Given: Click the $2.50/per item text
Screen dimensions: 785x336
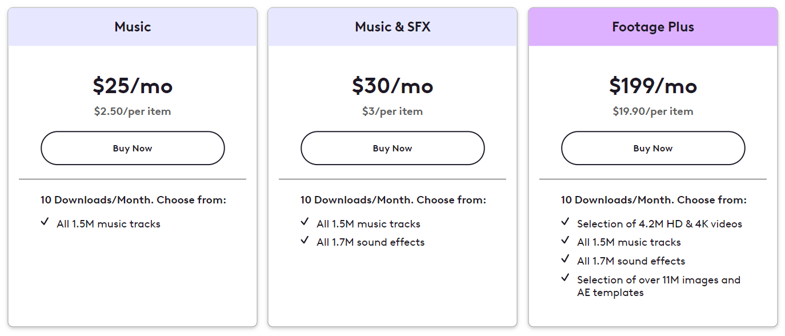Looking at the screenshot, I should (133, 111).
